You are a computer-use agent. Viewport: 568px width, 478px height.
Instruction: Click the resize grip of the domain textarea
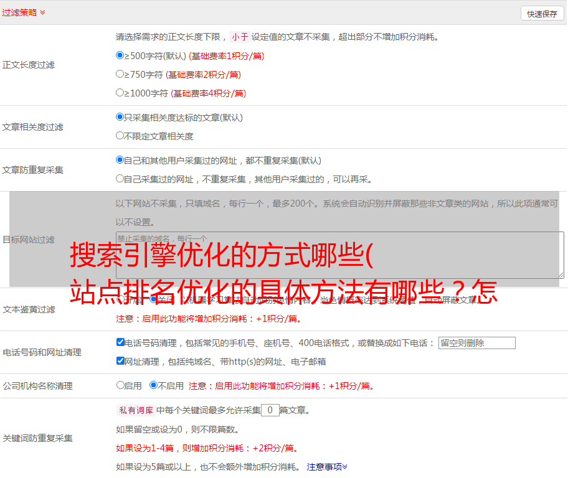tap(561, 275)
